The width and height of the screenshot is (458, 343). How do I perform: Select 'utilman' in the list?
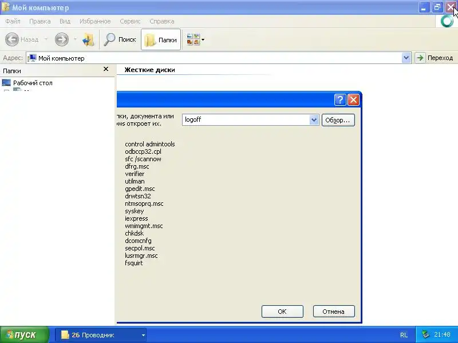(x=135, y=181)
